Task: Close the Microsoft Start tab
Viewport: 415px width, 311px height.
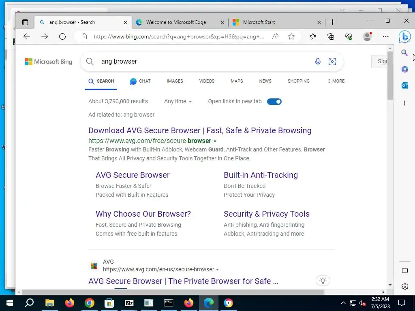Action: (x=319, y=23)
